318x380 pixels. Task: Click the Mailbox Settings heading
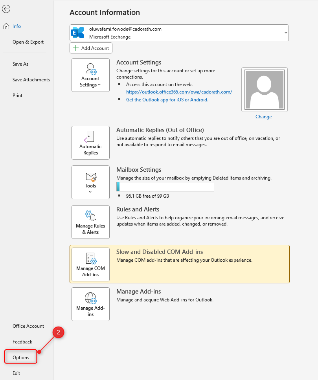tap(139, 170)
